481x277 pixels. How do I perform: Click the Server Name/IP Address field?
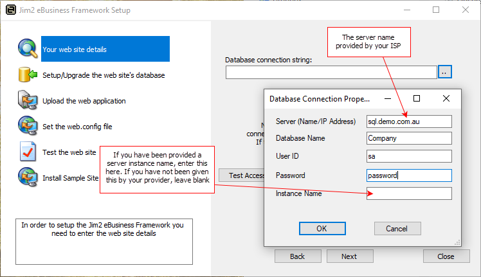409,121
